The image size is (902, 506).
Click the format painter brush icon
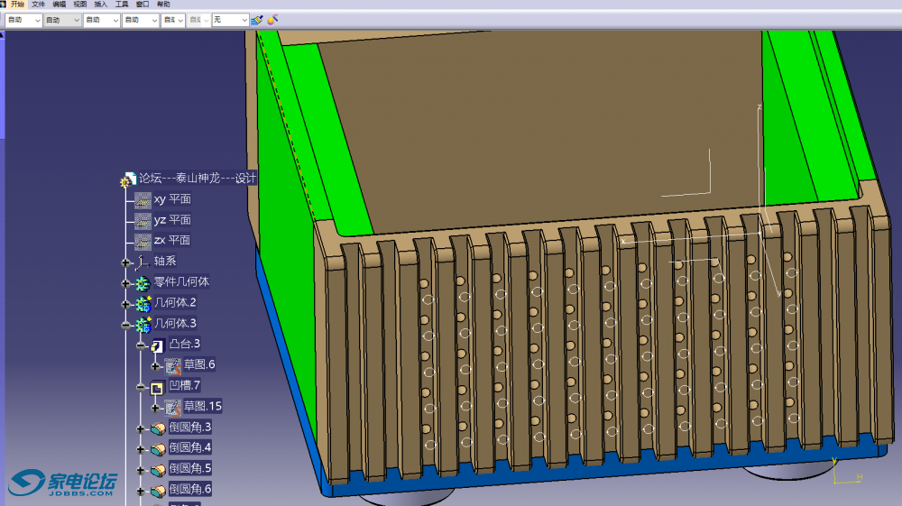[x=257, y=19]
